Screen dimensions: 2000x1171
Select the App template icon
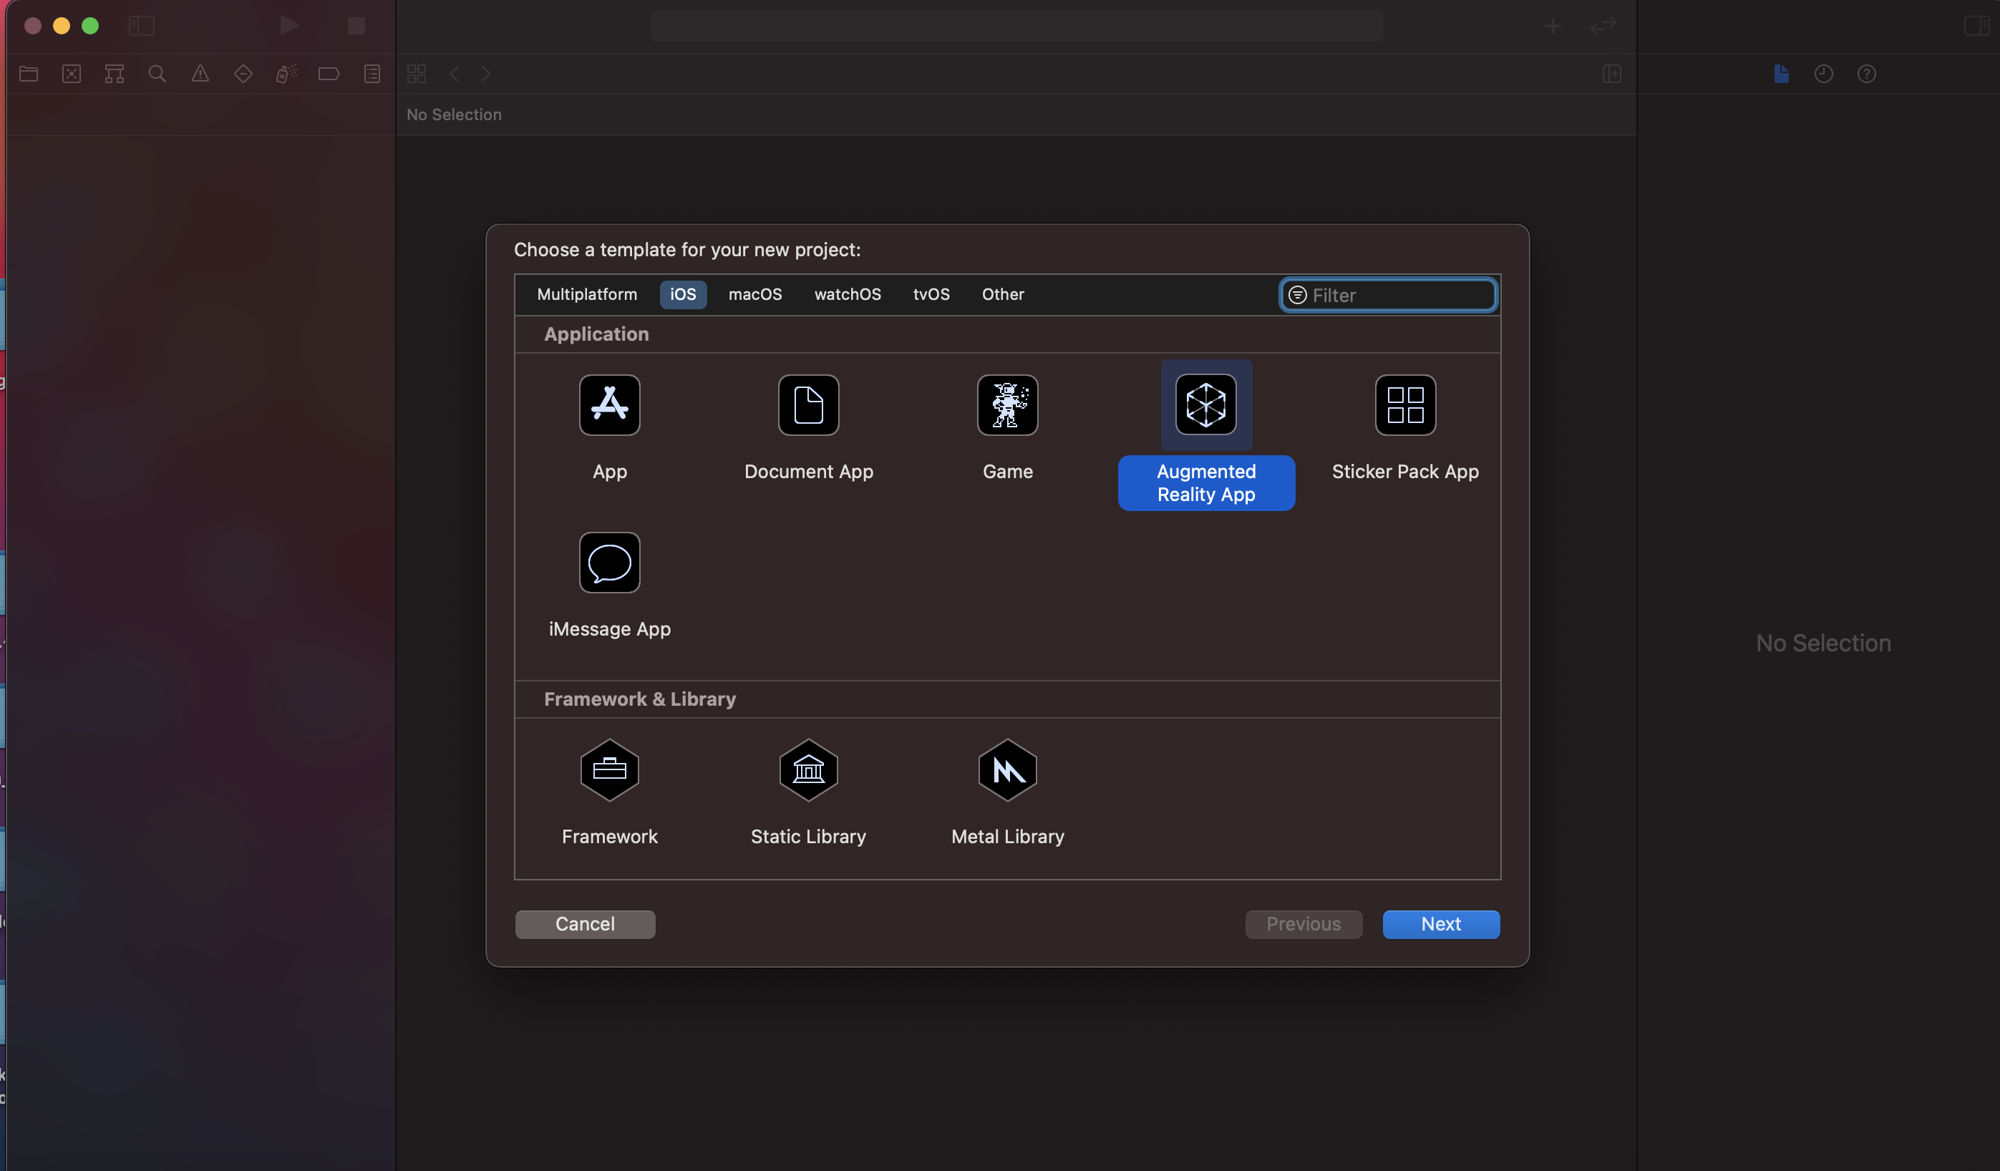tap(610, 405)
